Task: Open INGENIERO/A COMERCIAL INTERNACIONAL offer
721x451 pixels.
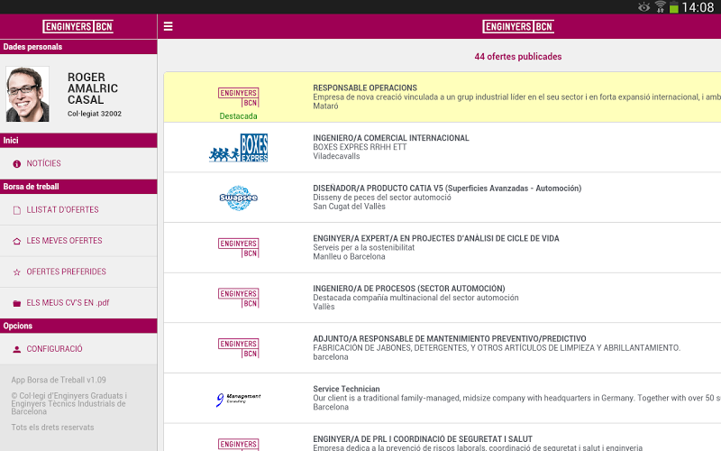Action: tap(443, 147)
